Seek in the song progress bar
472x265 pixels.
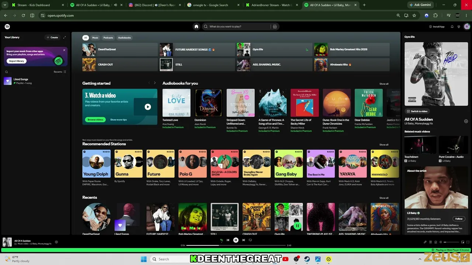[236, 245]
